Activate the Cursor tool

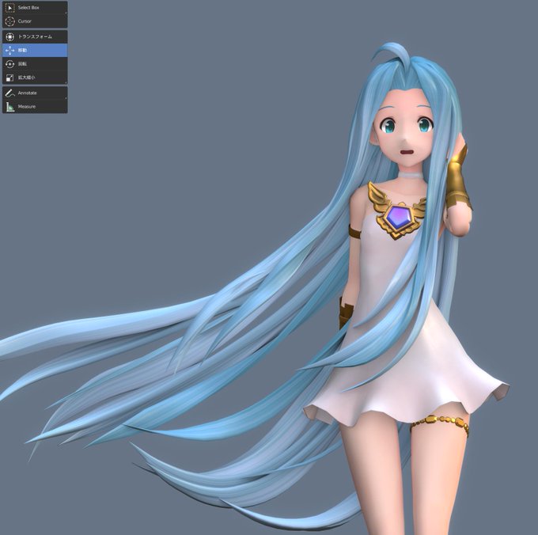click(35, 21)
